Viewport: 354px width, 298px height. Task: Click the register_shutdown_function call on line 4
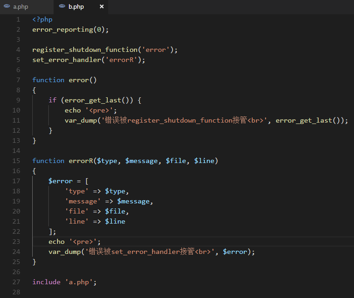pyautogui.click(x=87, y=50)
